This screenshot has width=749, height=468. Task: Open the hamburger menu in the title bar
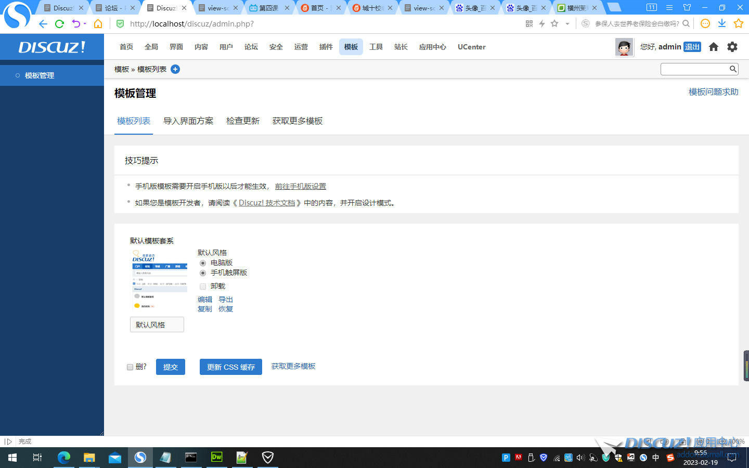(669, 8)
